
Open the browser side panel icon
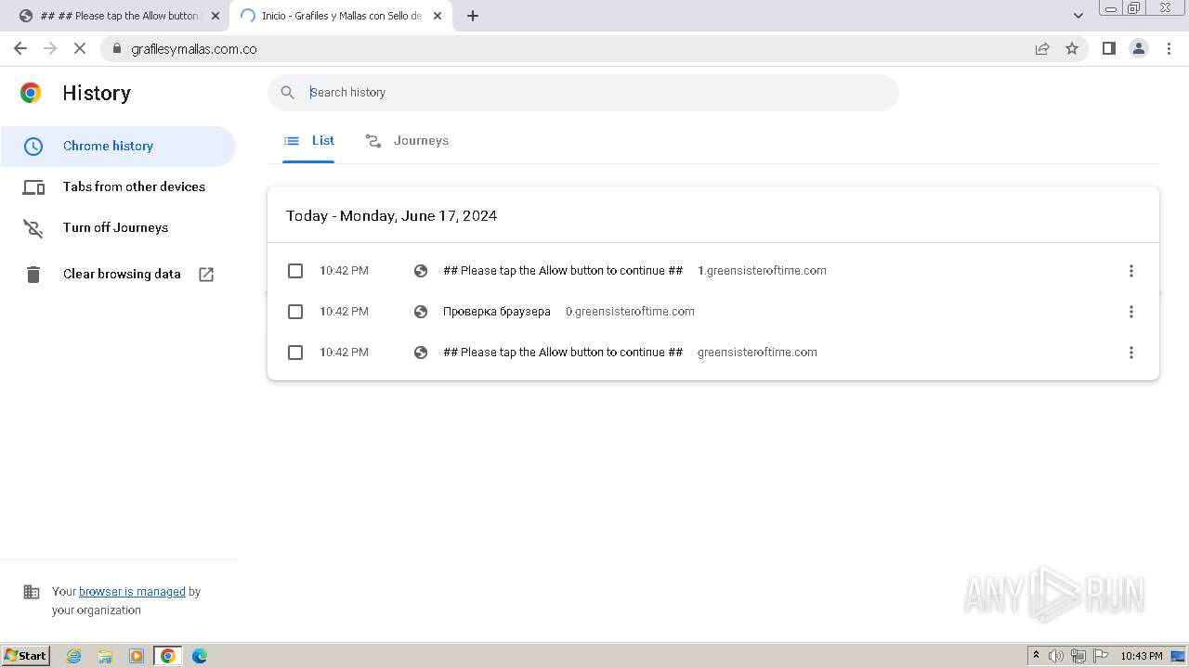click(1108, 48)
